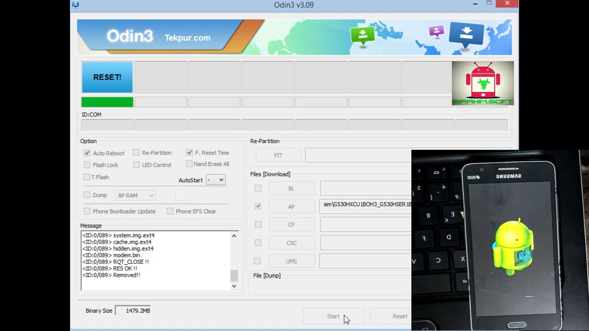
Task: Click the CSC file button
Action: tap(292, 243)
